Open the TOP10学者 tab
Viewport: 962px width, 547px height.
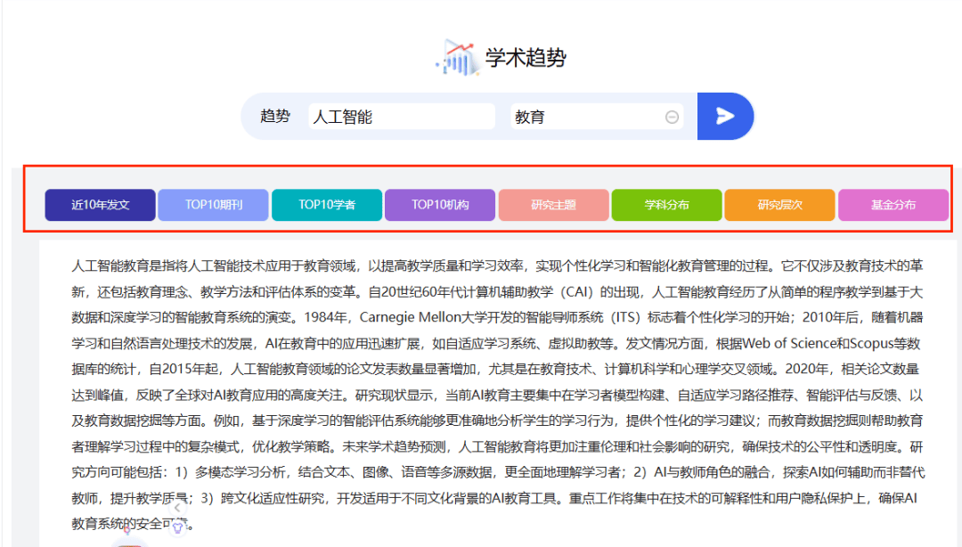tap(327, 205)
